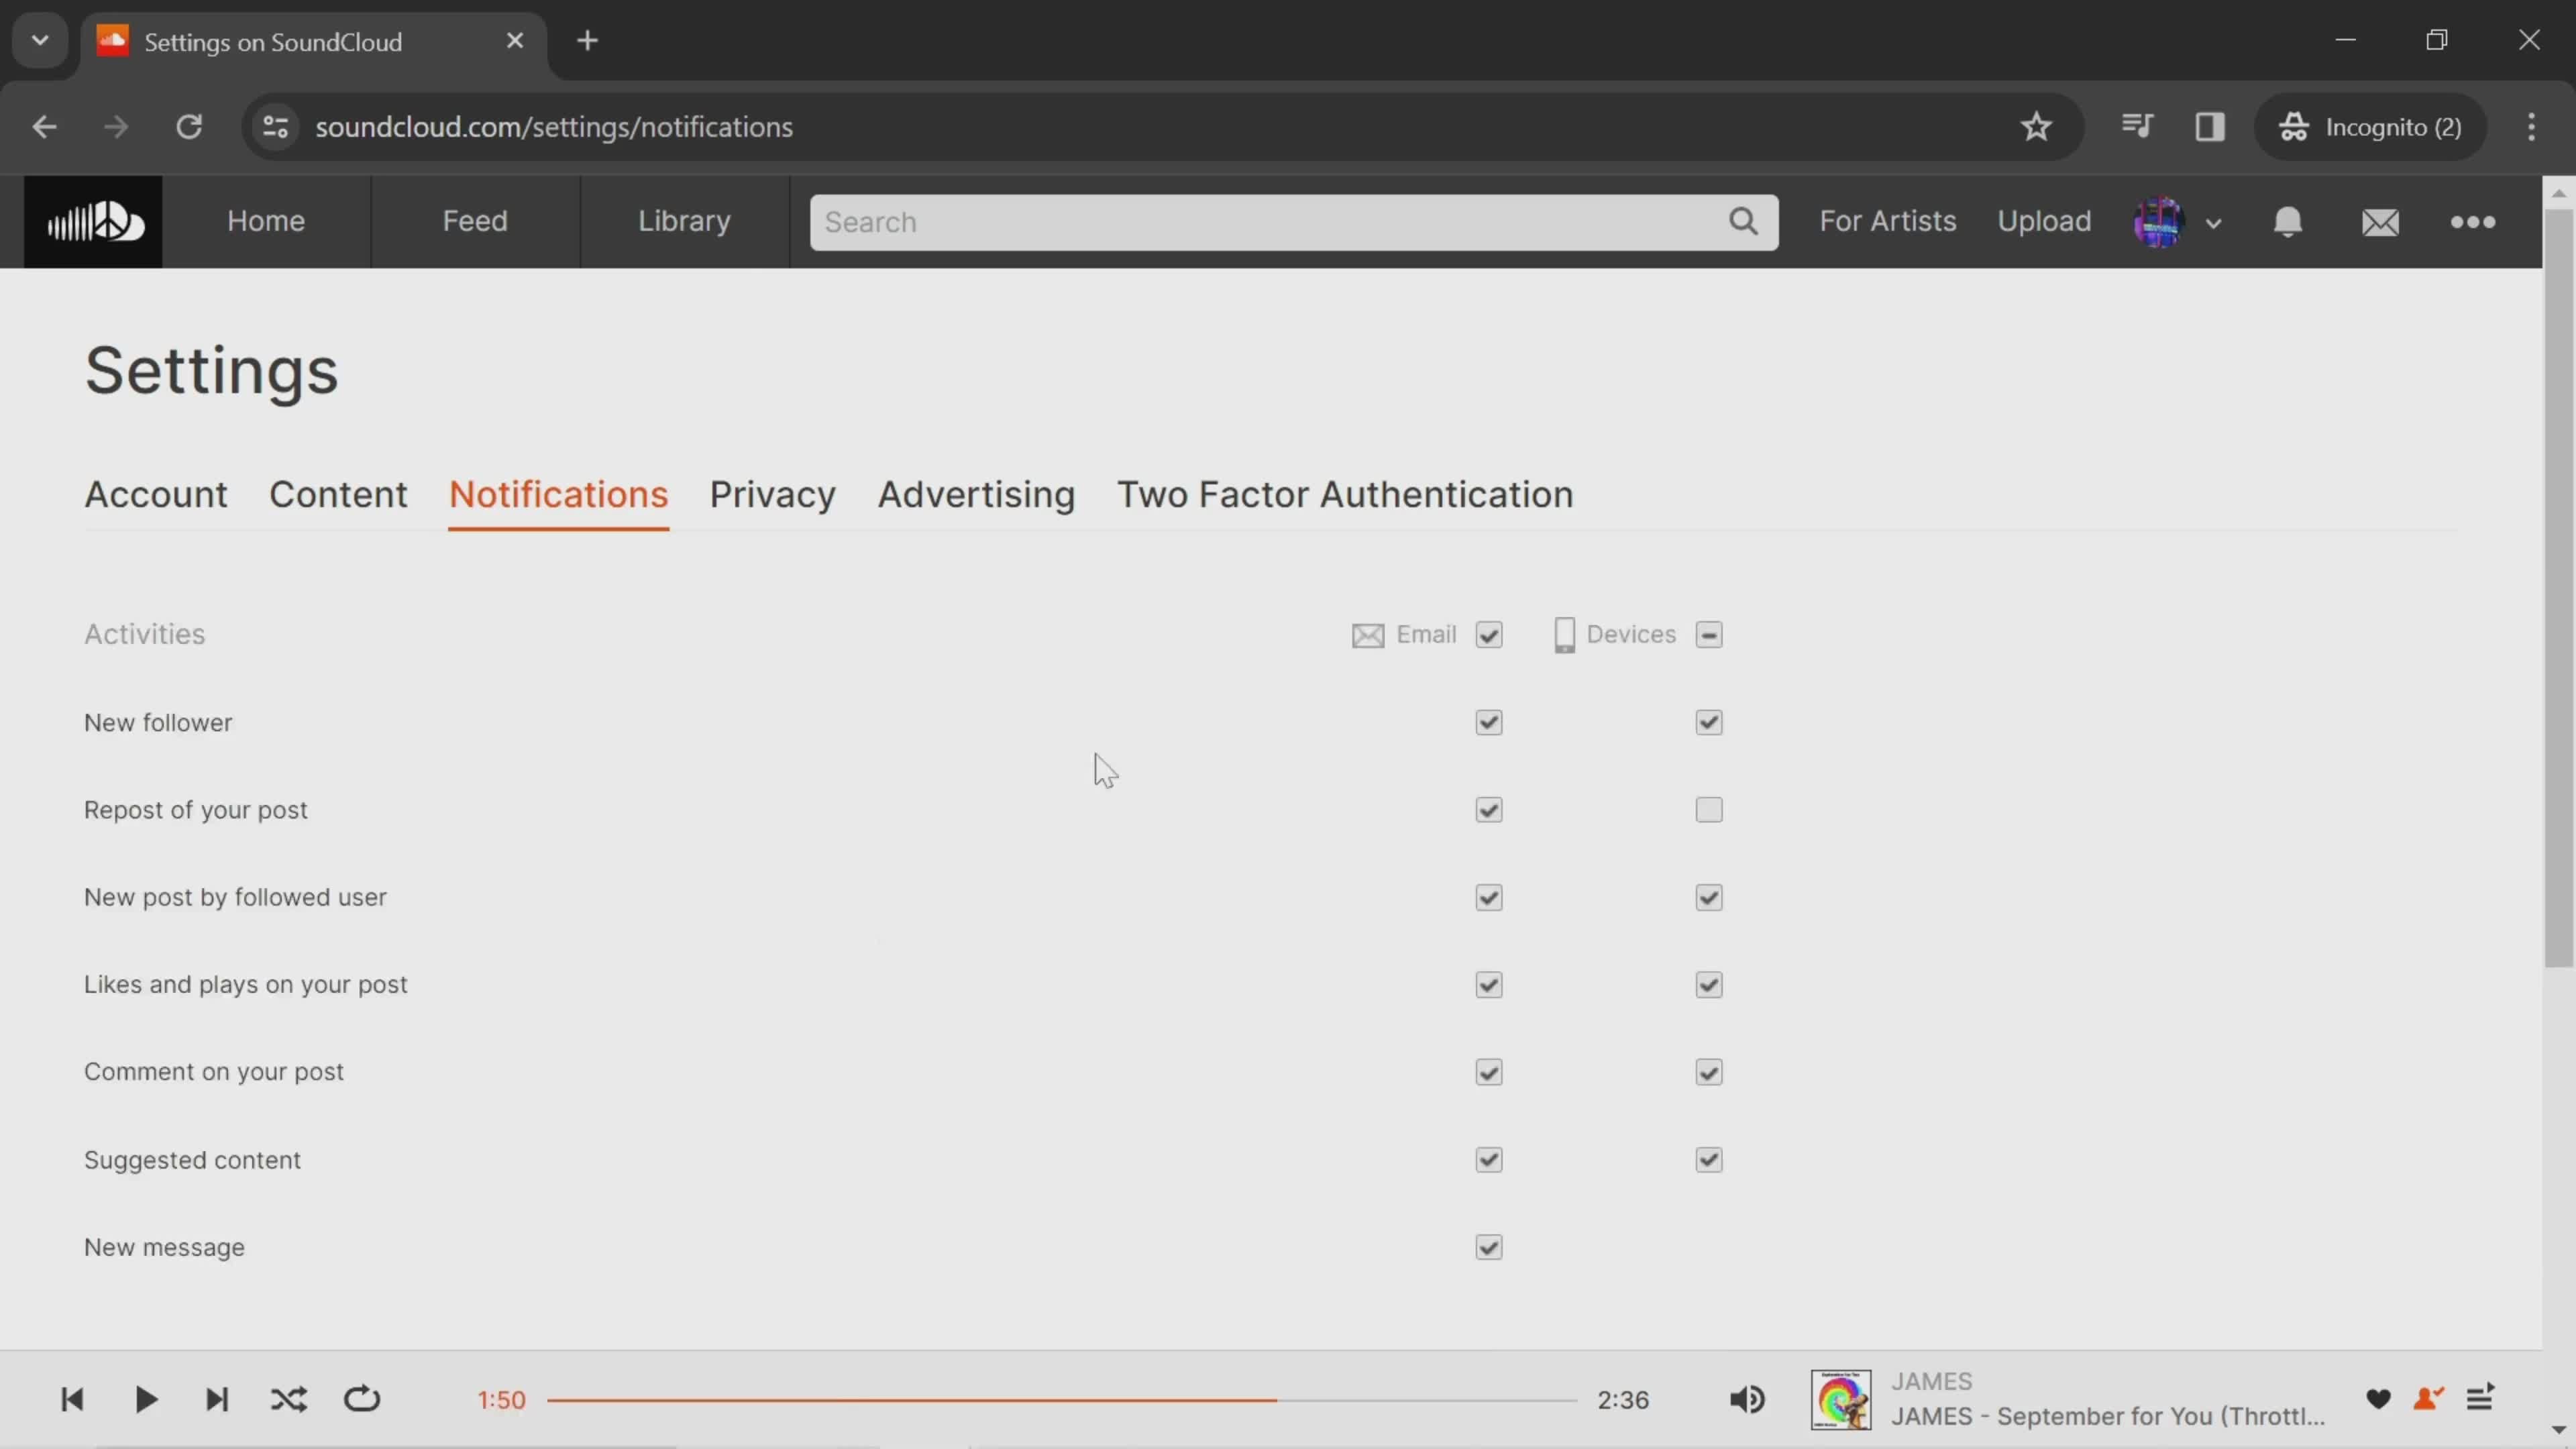The image size is (2576, 1449).
Task: Click the Two Factor Authentication tab
Action: [1344, 494]
